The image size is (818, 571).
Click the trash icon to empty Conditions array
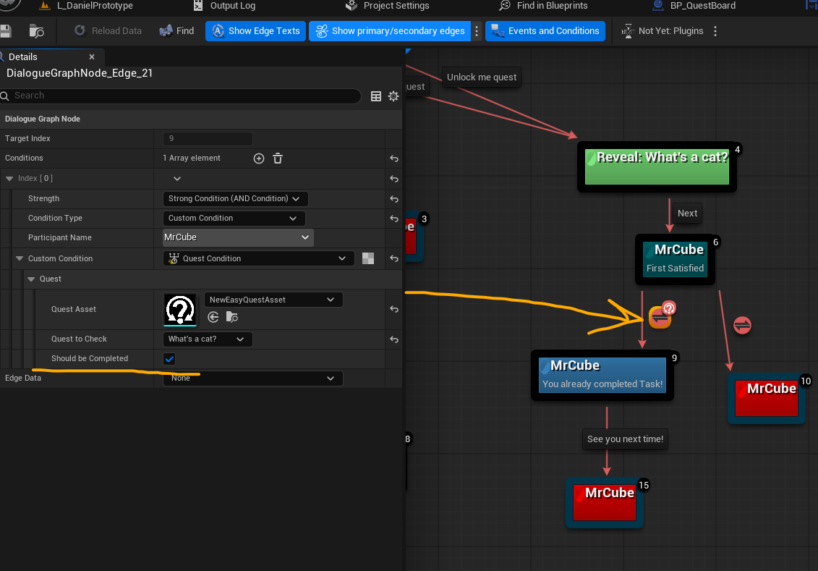coord(278,158)
